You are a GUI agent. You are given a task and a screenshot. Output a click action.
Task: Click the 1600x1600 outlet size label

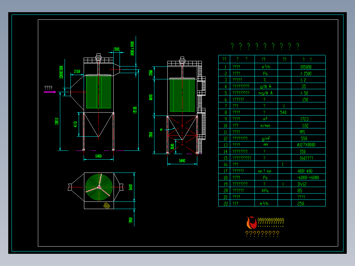[132, 48]
